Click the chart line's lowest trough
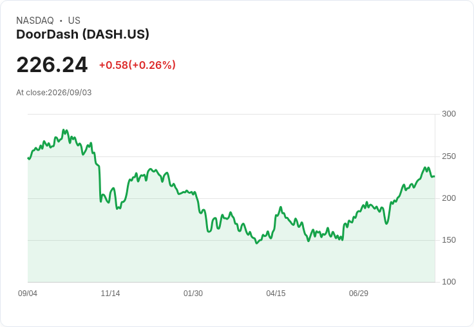The image size is (474, 327). [256, 243]
